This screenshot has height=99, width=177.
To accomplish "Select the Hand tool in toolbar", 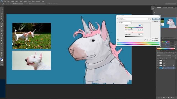I will coord(2,53).
